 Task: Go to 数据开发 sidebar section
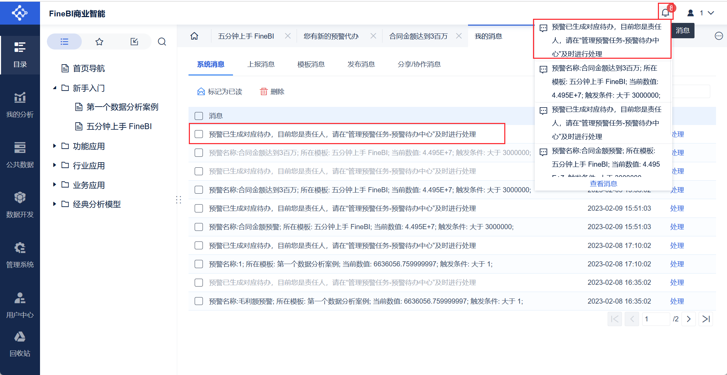tap(20, 205)
